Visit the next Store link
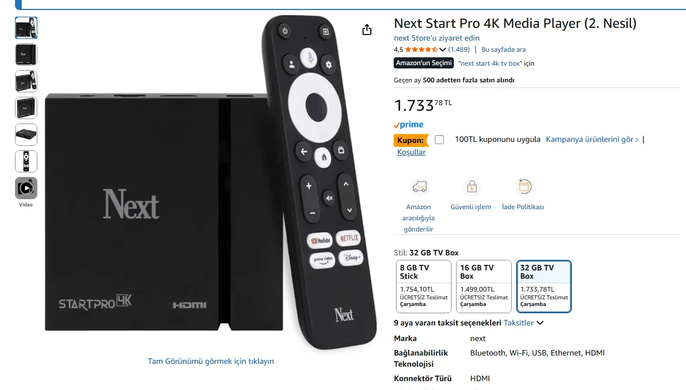The image size is (686, 390). 437,38
